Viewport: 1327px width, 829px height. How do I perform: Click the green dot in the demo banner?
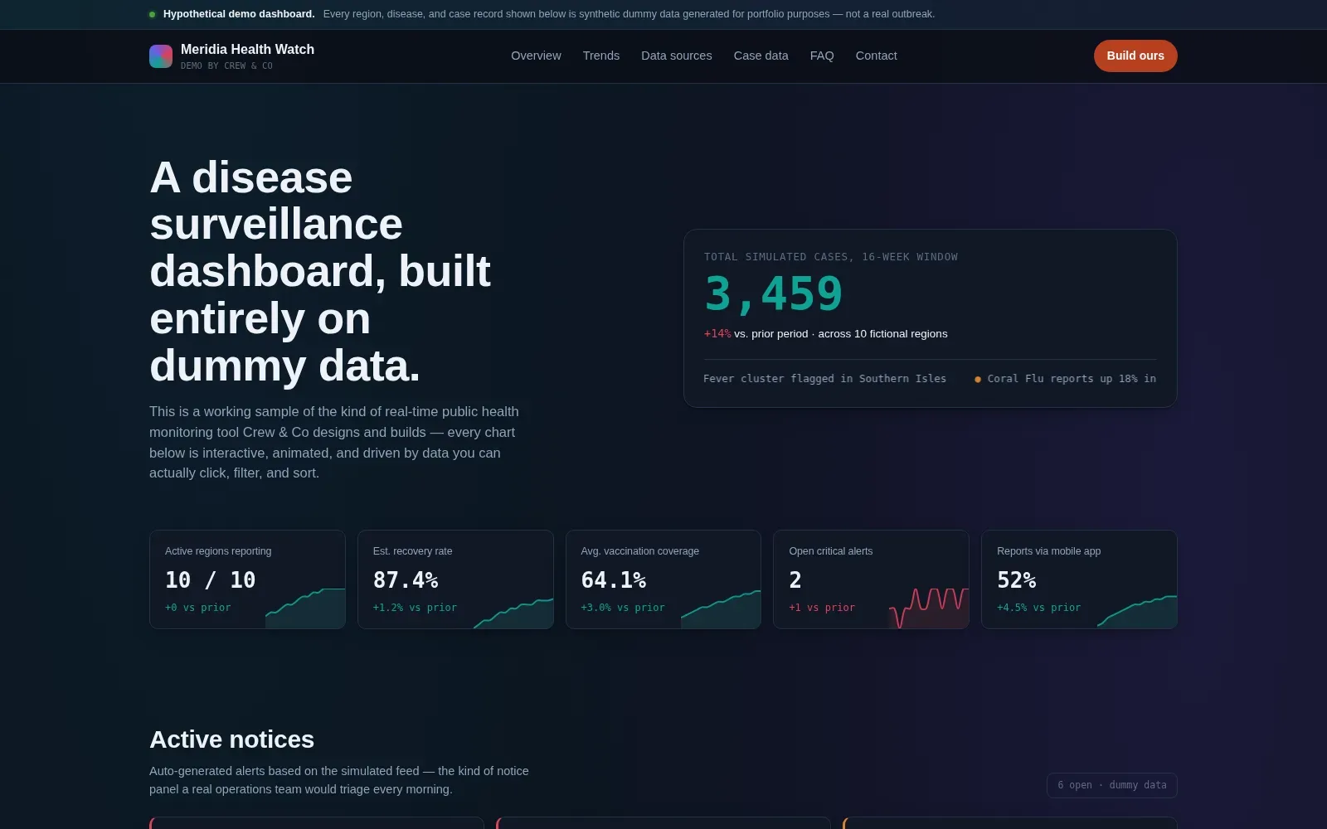(x=152, y=14)
